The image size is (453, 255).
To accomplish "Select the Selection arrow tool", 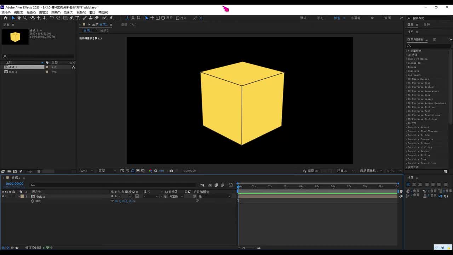I will click(x=13, y=18).
